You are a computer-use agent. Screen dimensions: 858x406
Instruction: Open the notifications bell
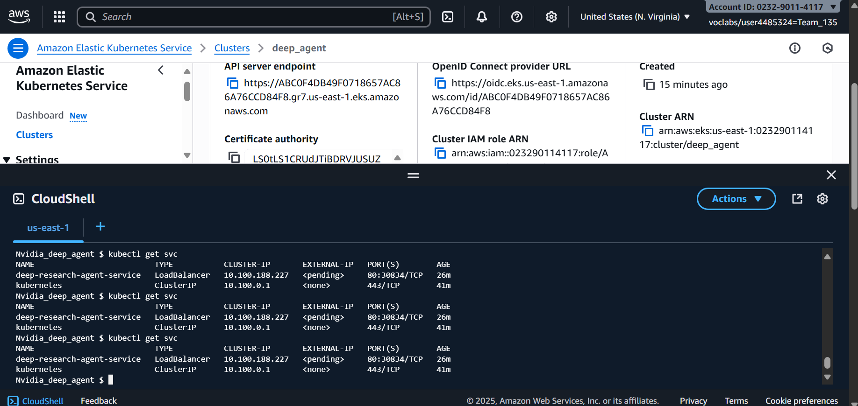click(482, 17)
